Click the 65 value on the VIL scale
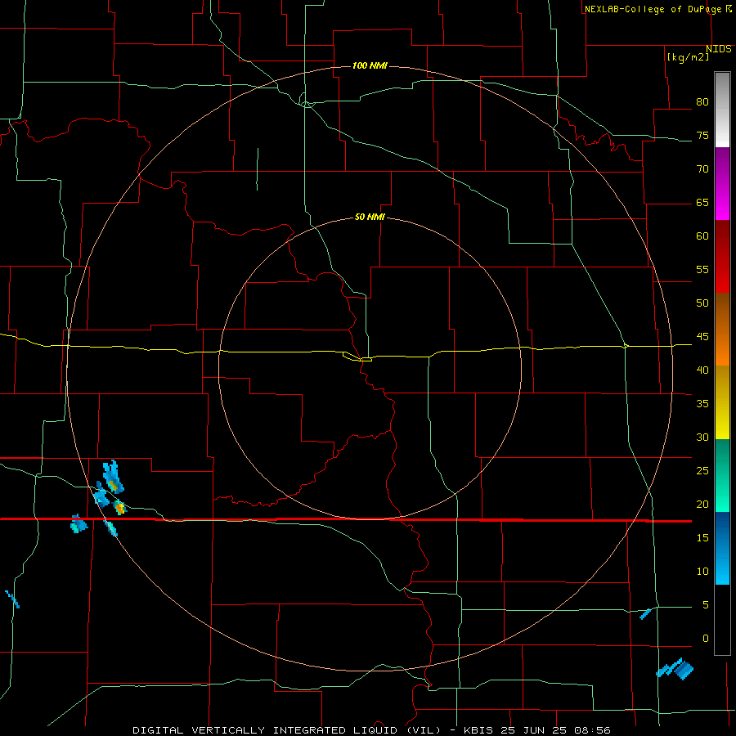The height and width of the screenshot is (736, 736). pos(702,202)
